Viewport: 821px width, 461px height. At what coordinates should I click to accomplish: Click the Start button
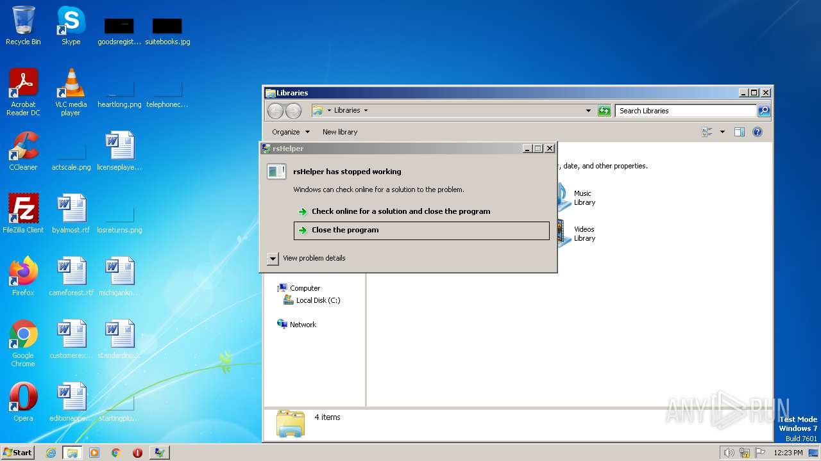18,453
